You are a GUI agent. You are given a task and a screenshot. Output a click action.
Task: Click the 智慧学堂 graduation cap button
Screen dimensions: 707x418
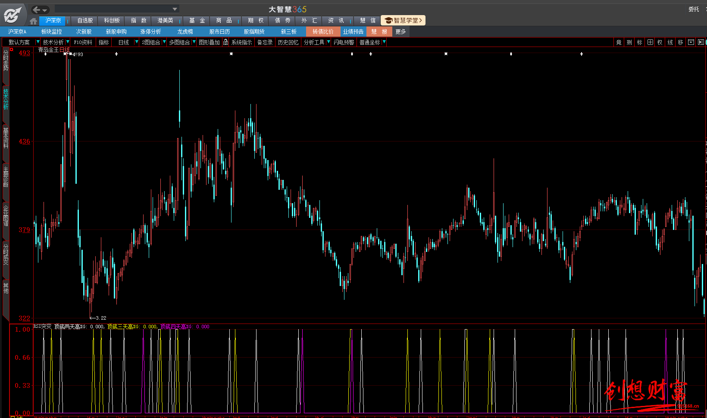[x=403, y=20]
